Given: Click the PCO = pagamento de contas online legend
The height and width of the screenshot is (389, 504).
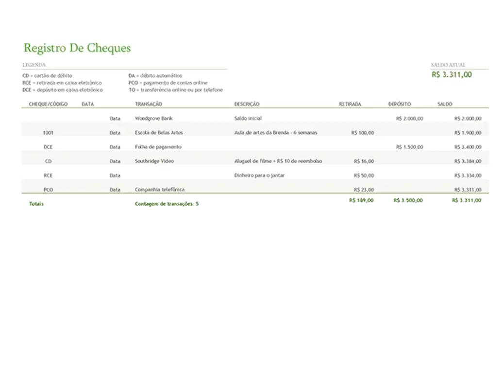Looking at the screenshot, I should pos(167,83).
